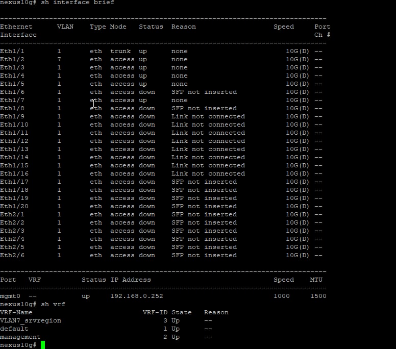This screenshot has width=396, height=349.
Task: Click the Eth1/10 interface name
Action: (14, 124)
